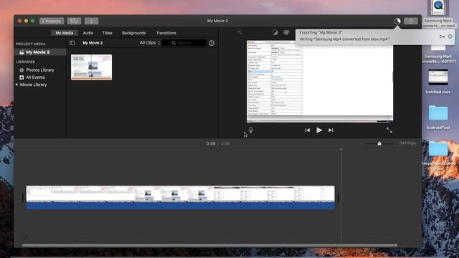The width and height of the screenshot is (459, 258).
Task: Play the movie in the viewer
Action: [319, 130]
